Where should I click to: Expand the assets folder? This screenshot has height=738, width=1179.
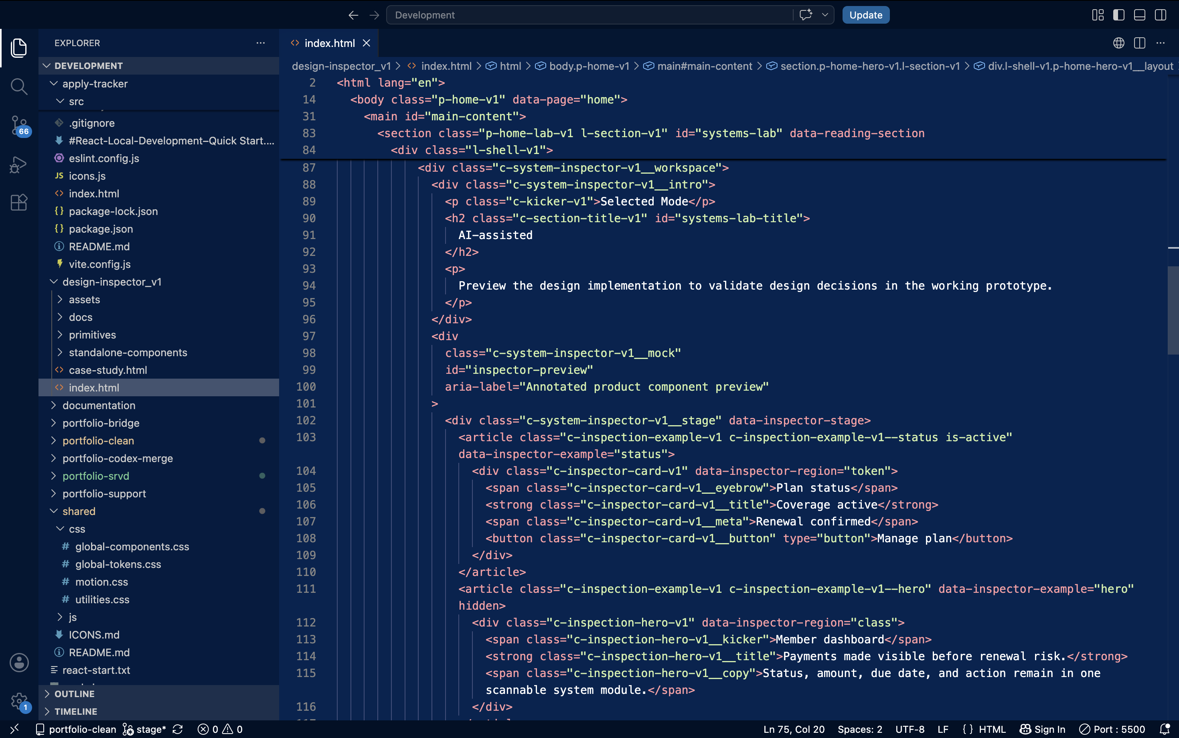point(159,299)
